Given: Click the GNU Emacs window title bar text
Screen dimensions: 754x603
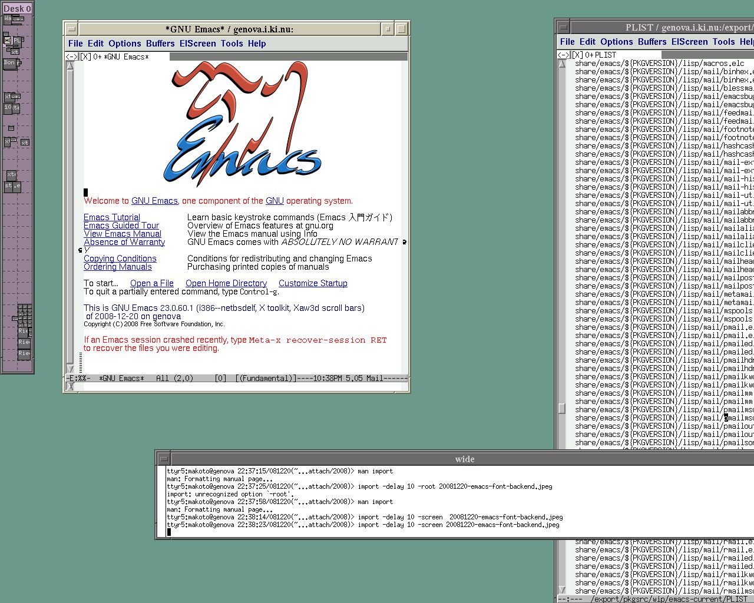Looking at the screenshot, I should 229,29.
